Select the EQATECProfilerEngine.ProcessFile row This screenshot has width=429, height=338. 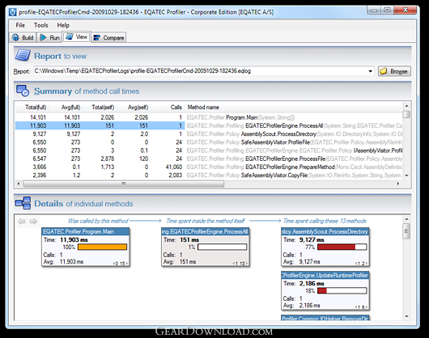[209, 158]
